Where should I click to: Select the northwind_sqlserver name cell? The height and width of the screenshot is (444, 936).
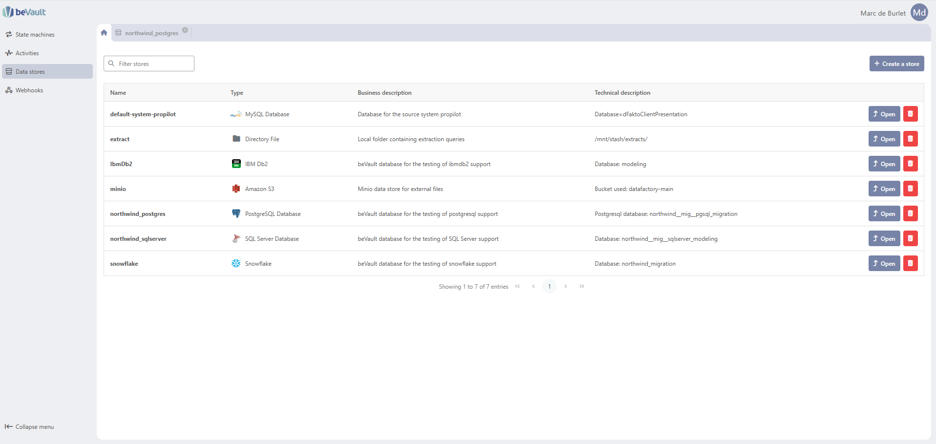(138, 239)
